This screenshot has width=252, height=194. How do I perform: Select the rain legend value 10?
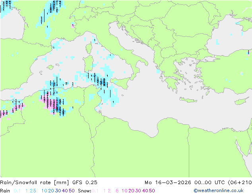[44, 191]
